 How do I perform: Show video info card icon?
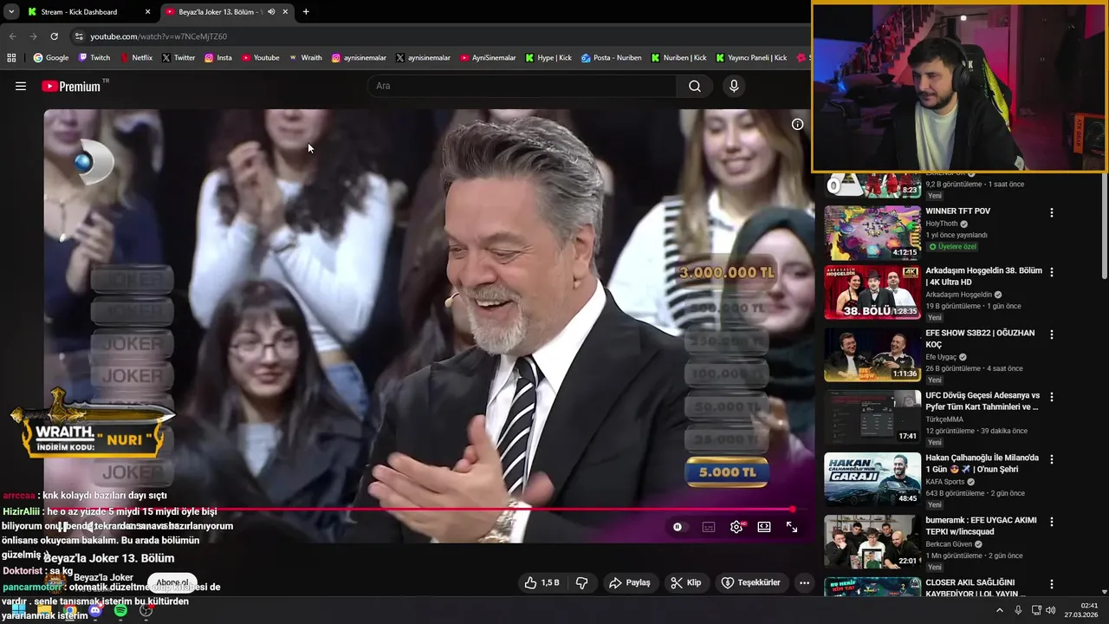797,124
